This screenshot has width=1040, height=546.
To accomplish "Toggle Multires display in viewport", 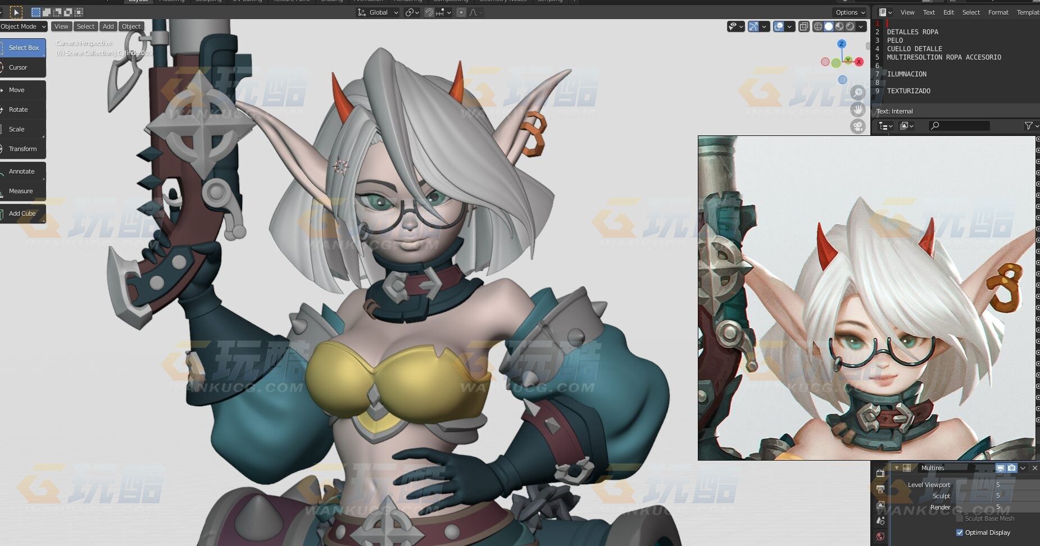I will click(1000, 468).
